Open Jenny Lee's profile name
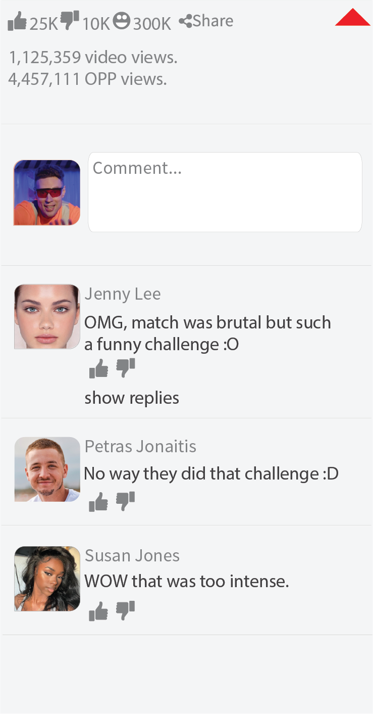The height and width of the screenshot is (714, 373). 123,294
